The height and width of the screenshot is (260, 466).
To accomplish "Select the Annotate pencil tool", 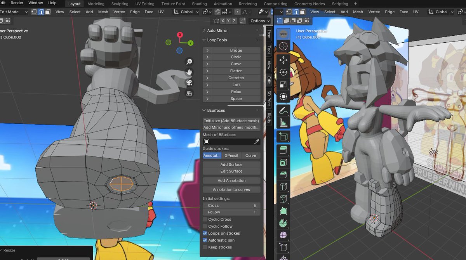I will (283, 111).
